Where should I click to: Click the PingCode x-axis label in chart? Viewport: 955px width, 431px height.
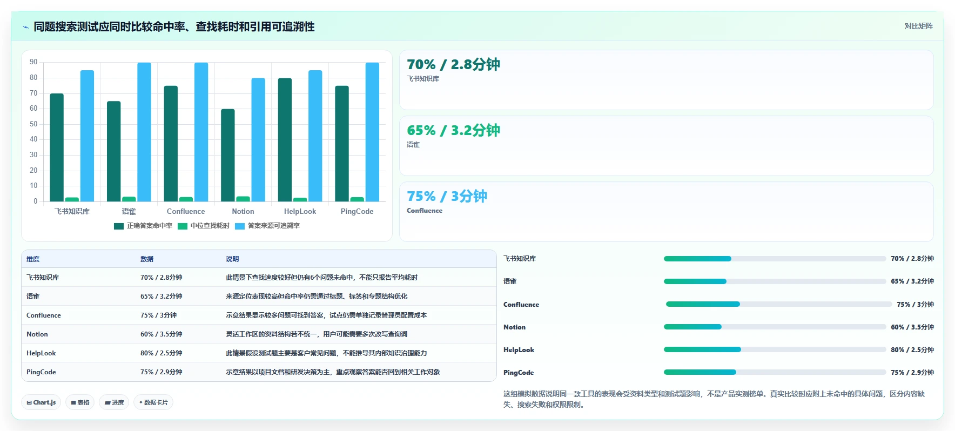point(357,211)
